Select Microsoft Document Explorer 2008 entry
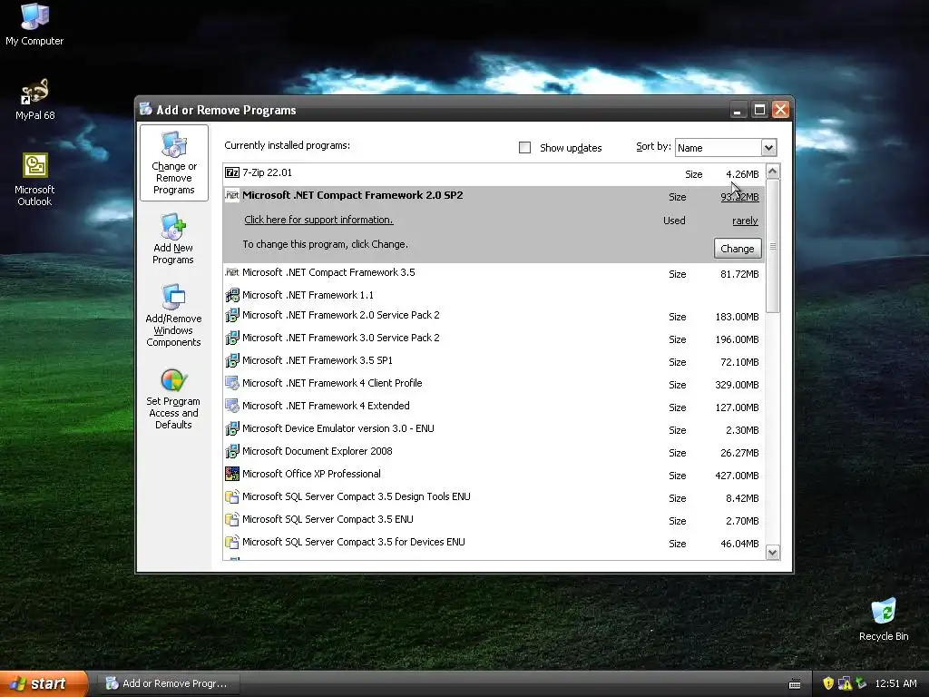The height and width of the screenshot is (697, 929). [494, 452]
